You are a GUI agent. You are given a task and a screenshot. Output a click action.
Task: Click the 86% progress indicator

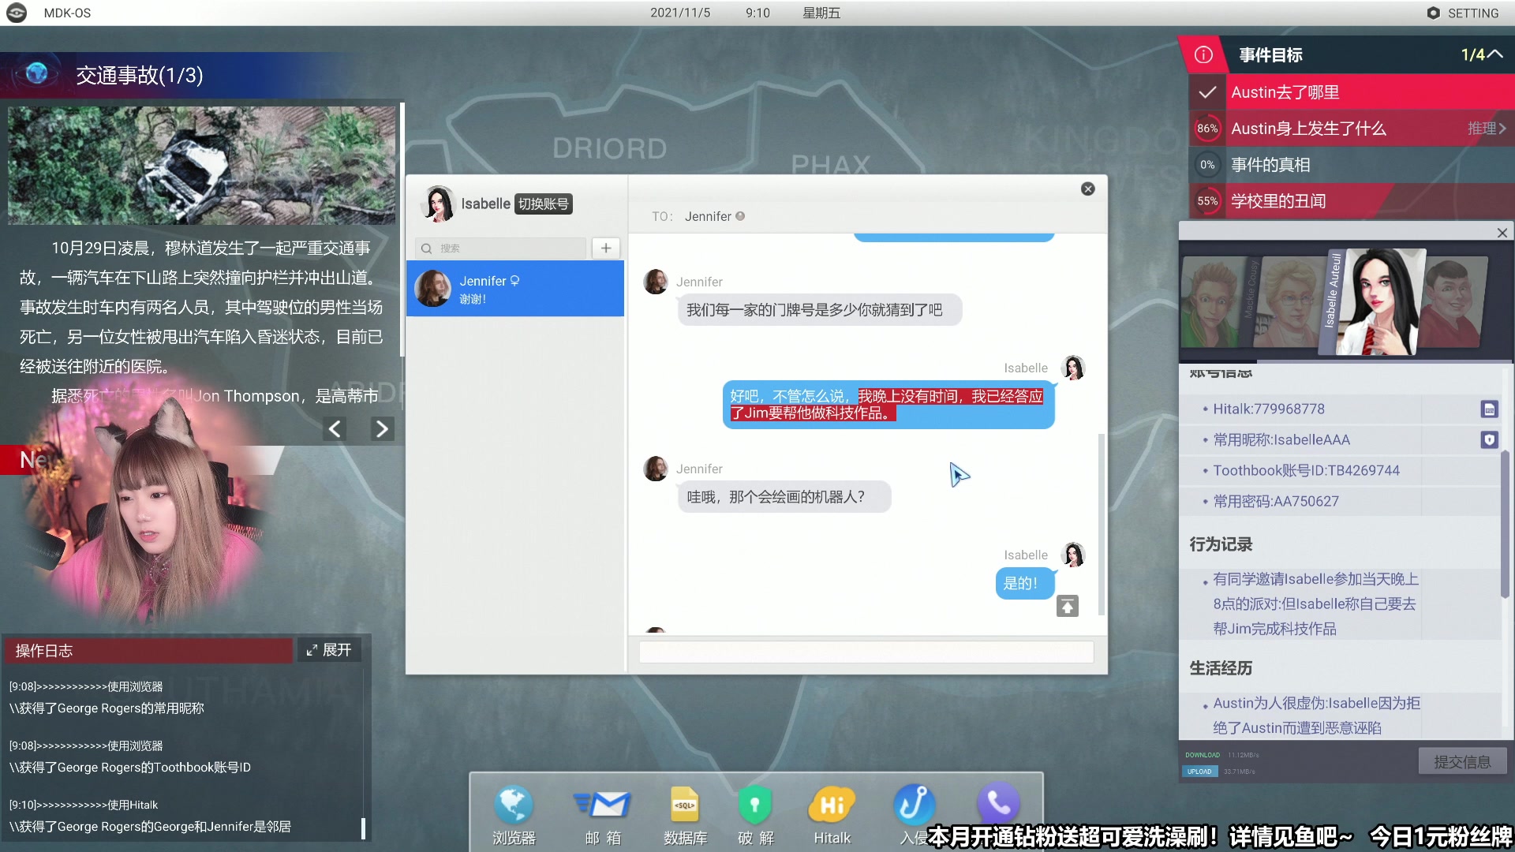coord(1206,128)
